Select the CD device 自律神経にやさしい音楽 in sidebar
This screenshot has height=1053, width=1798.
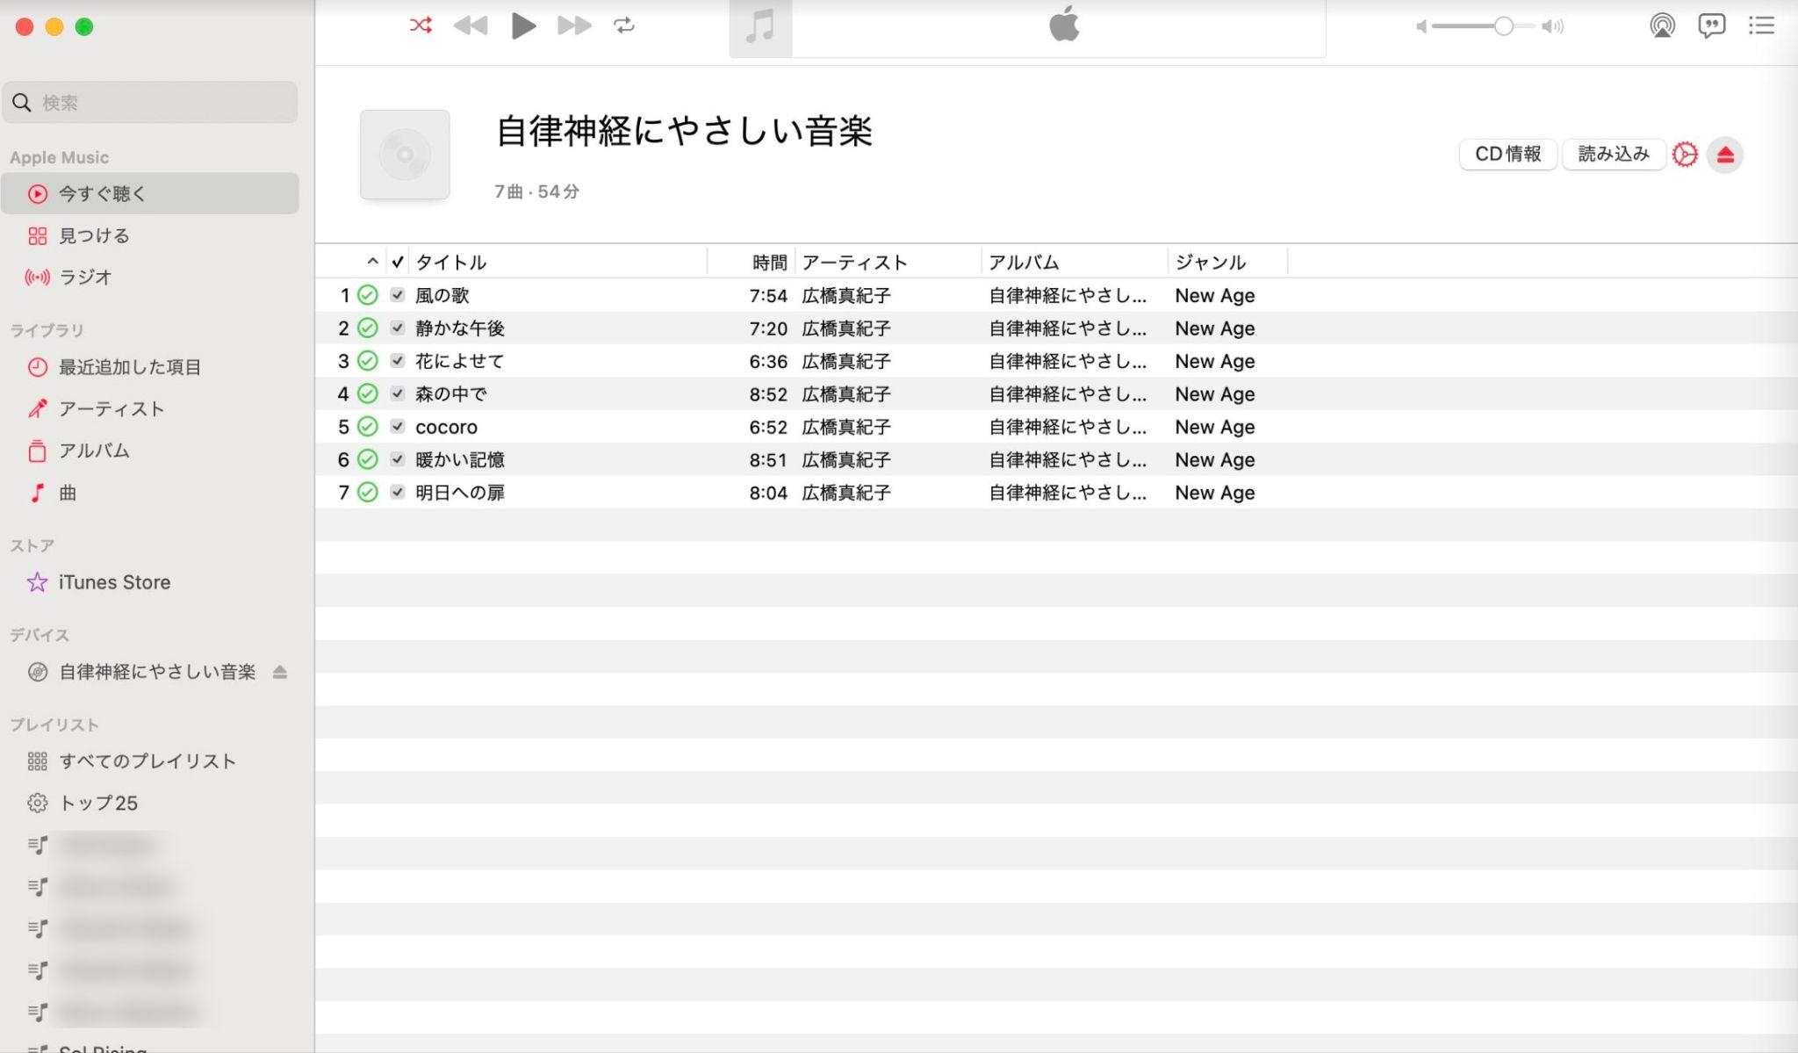(157, 672)
